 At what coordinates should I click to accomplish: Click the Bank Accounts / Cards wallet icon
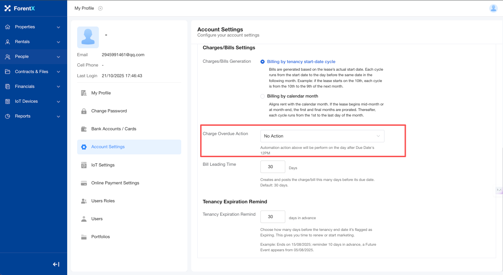pos(84,129)
